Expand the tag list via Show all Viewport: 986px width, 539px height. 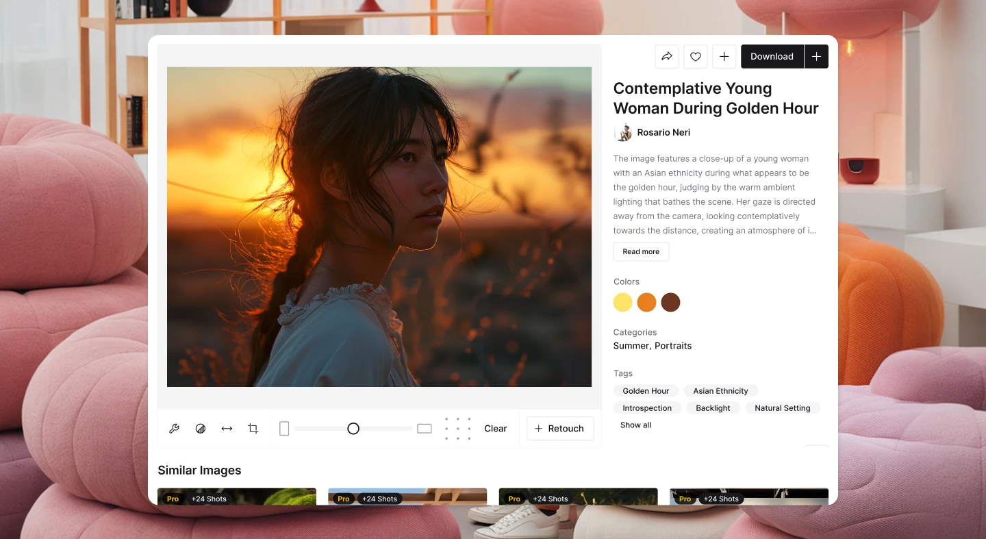point(635,425)
